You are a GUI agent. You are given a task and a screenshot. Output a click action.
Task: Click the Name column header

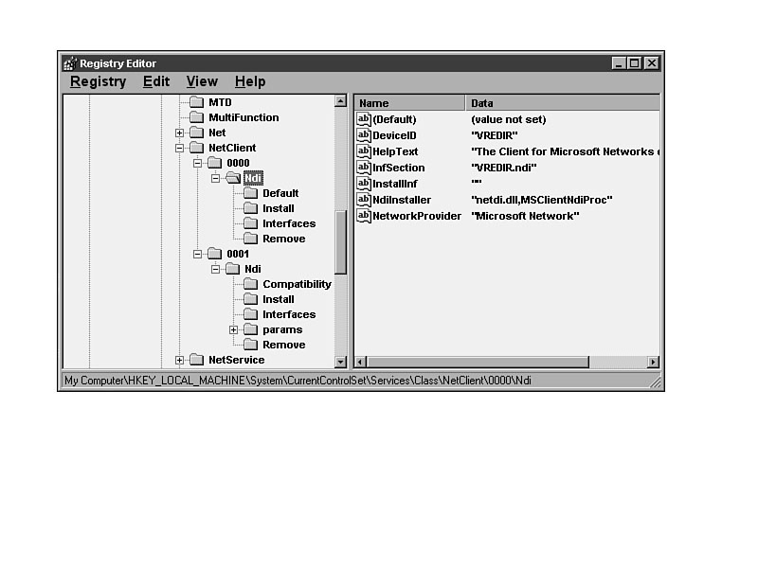click(409, 103)
